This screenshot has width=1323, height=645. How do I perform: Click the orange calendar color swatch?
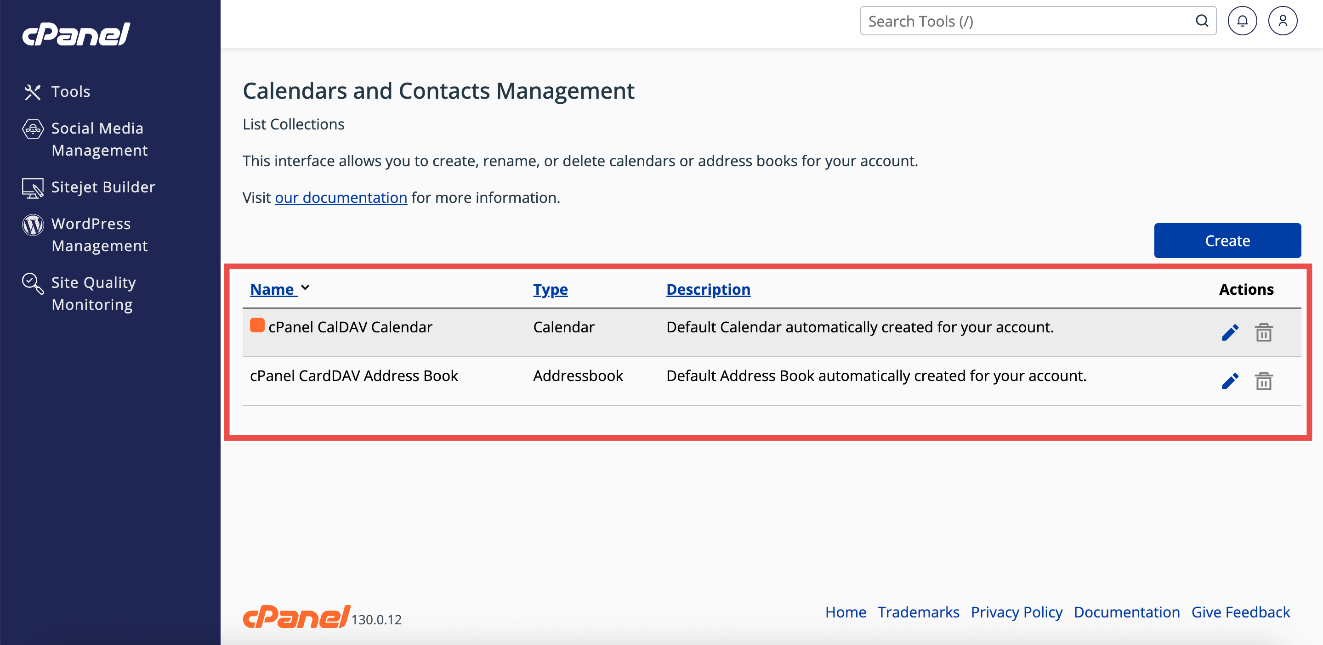[257, 325]
